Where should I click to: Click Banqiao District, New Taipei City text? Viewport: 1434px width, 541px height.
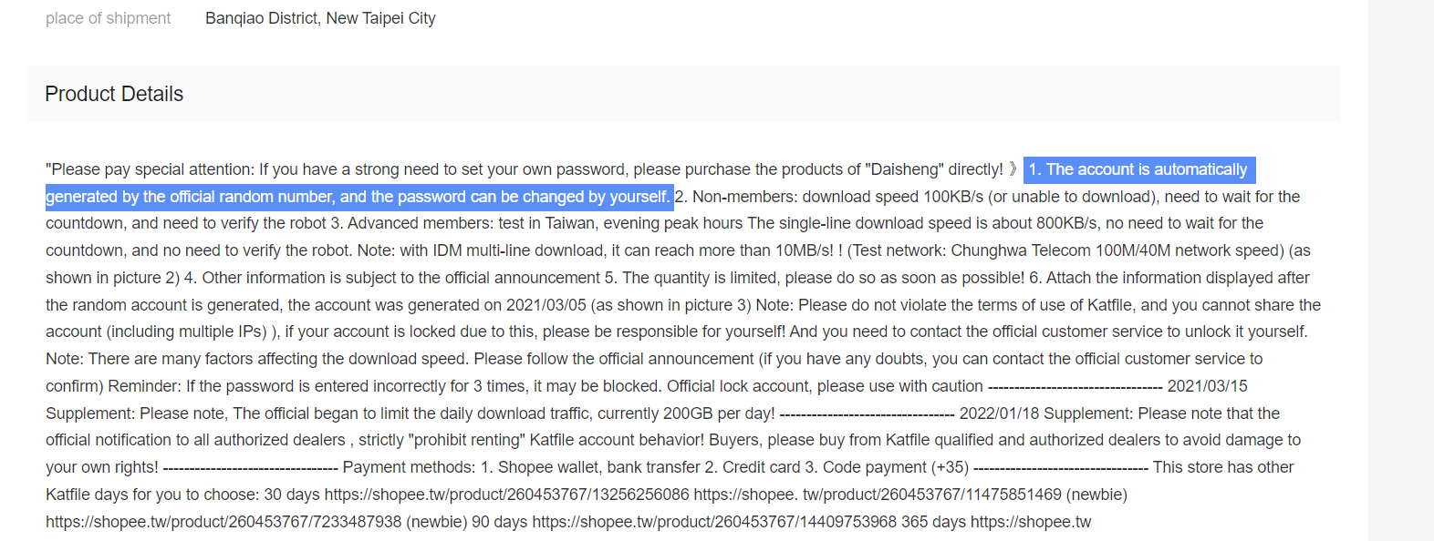[320, 18]
